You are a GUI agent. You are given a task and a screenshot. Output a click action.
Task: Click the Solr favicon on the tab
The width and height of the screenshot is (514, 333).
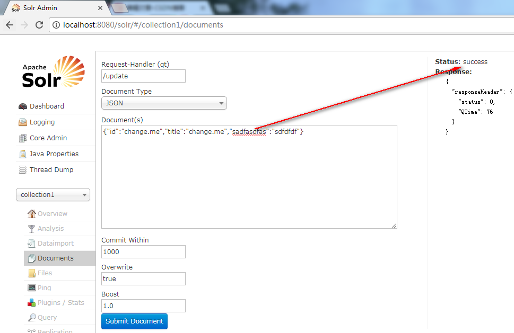[16, 8]
